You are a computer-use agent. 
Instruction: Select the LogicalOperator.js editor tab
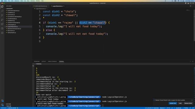click(57, 6)
